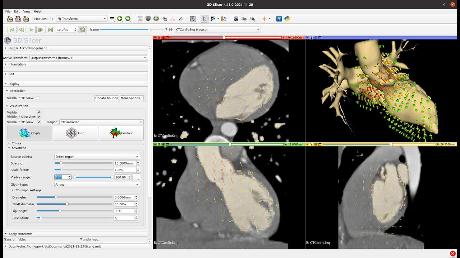Screen dimensions: 460x258
Task: Open the Edit menu
Action: coord(17,11)
